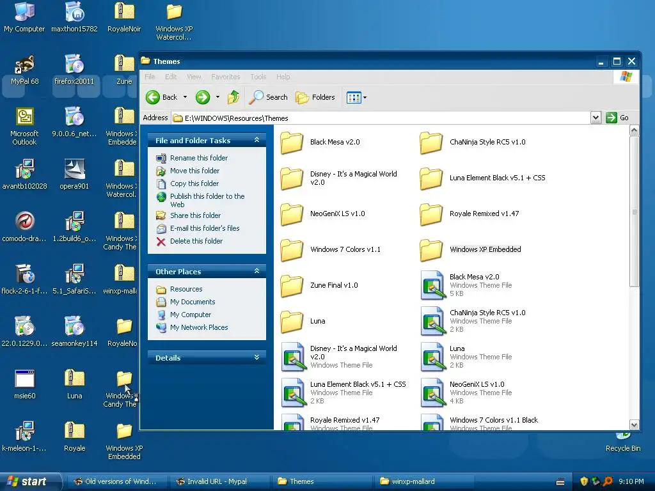Open the Forward history dropdown arrow

(x=217, y=97)
